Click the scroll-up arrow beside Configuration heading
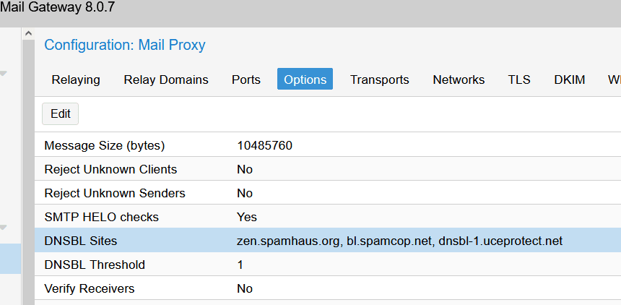This screenshot has width=621, height=305. (28, 34)
